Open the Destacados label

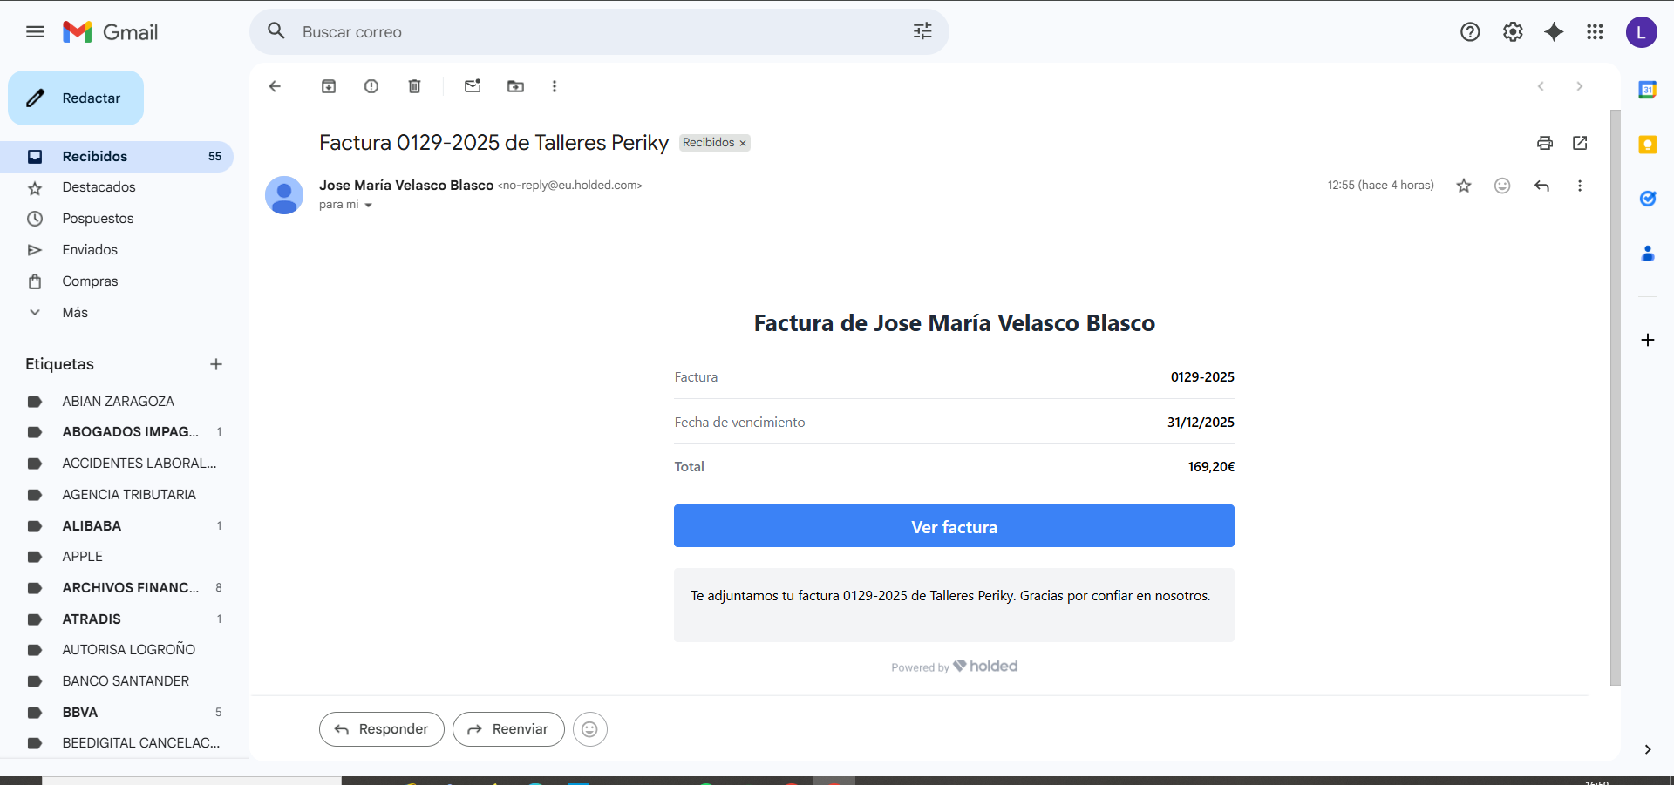pos(99,186)
